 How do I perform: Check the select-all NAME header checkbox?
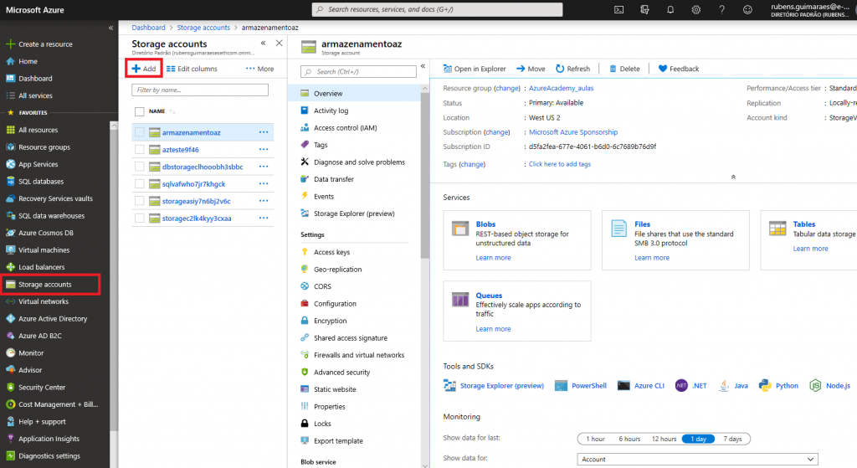[x=139, y=111]
